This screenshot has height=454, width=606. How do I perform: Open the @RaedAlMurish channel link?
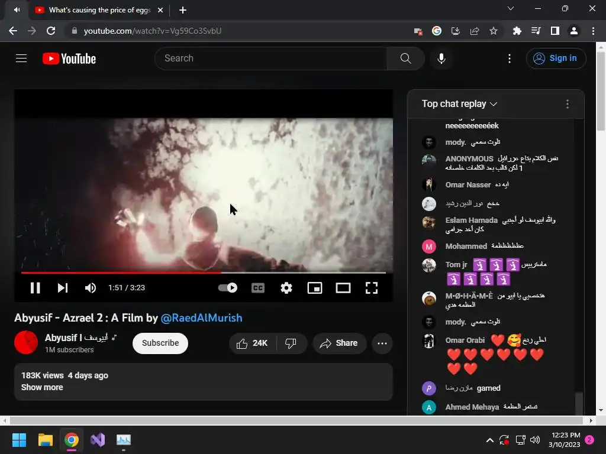[201, 317]
